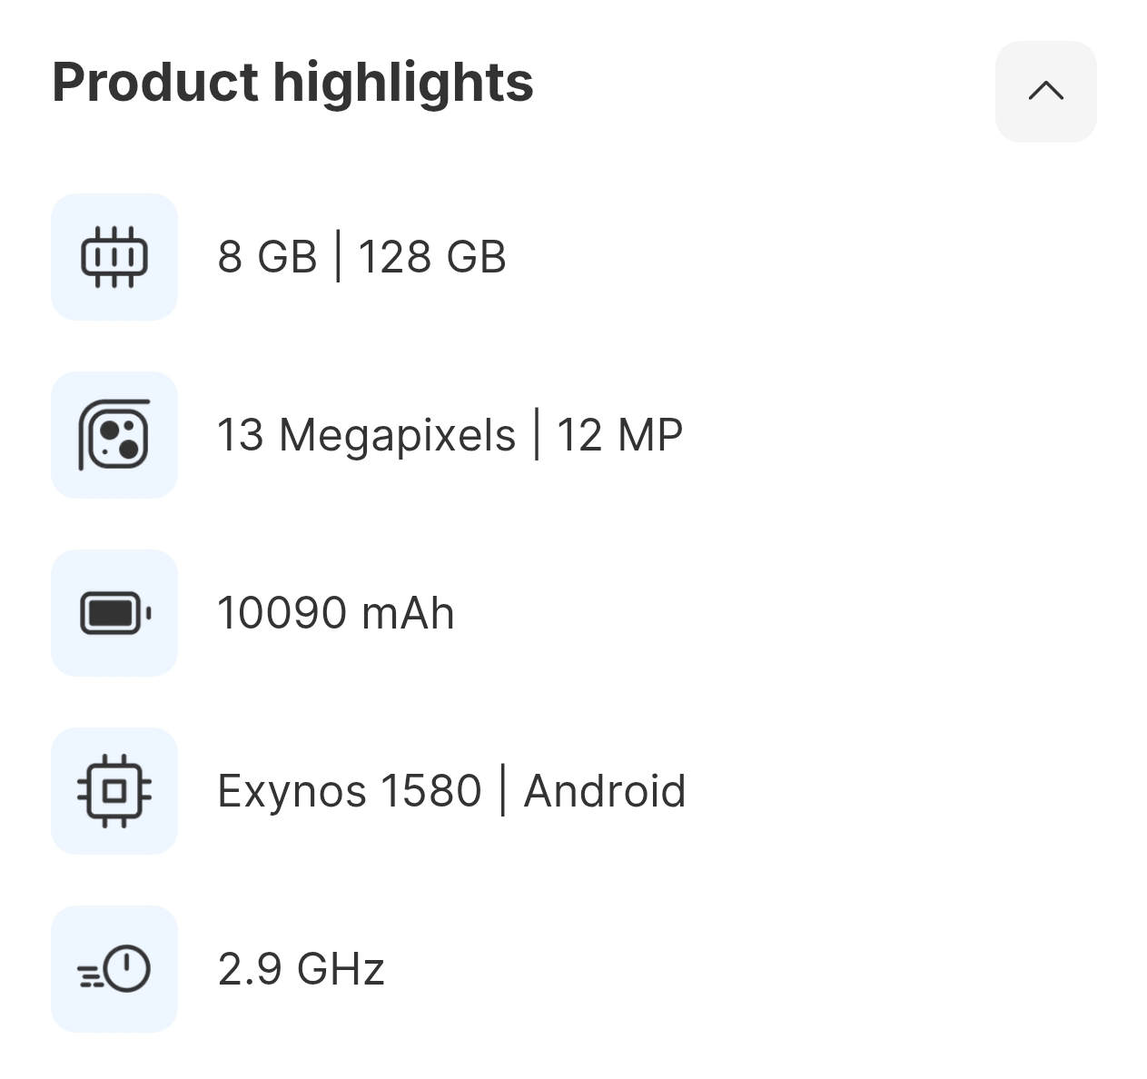Click the 12 MP camera text
1147x1079 pixels.
(x=619, y=435)
